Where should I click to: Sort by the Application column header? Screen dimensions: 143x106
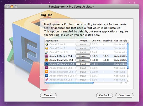pos(60,41)
